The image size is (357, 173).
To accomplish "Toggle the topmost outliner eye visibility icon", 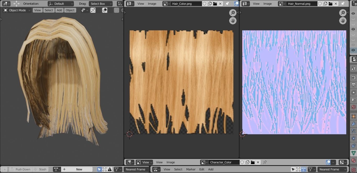I will 353,14.
